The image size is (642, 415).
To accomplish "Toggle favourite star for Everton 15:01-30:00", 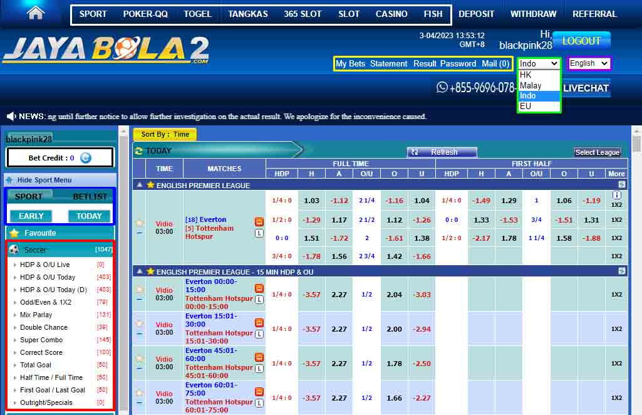I will tap(140, 324).
